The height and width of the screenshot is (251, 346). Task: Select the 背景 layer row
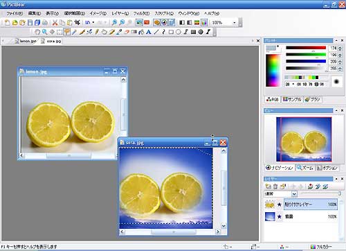pyautogui.click(x=301, y=216)
